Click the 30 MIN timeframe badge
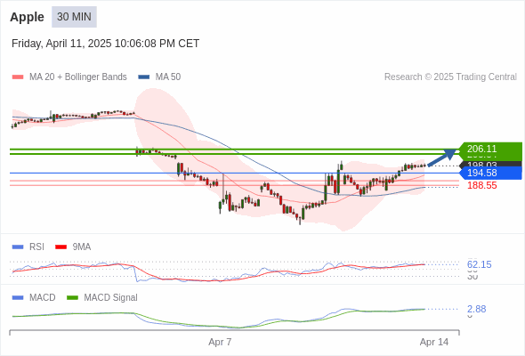This screenshot has width=525, height=356. (x=74, y=17)
